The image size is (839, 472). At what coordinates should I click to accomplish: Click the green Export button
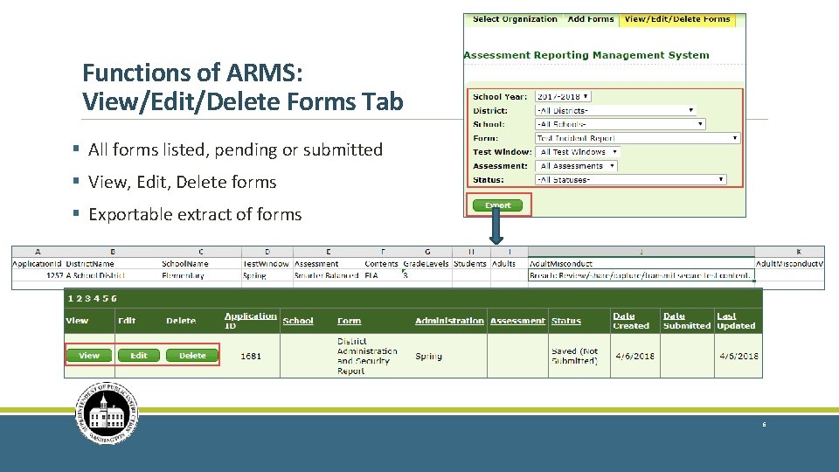coord(497,205)
